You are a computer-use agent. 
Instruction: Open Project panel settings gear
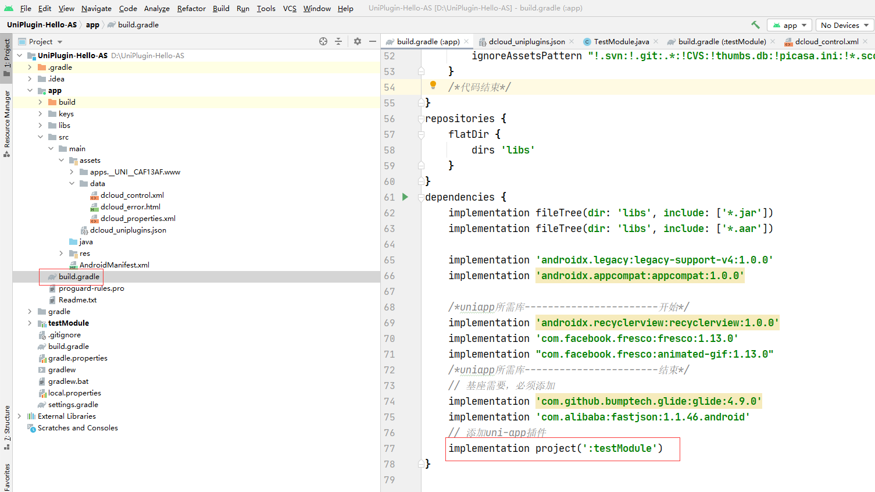point(358,41)
